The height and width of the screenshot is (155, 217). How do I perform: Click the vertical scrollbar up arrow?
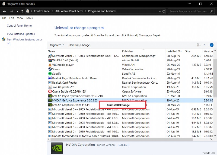215,51
